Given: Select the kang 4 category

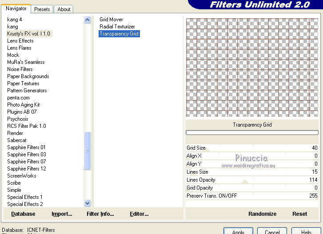Looking at the screenshot, I should pyautogui.click(x=14, y=20).
